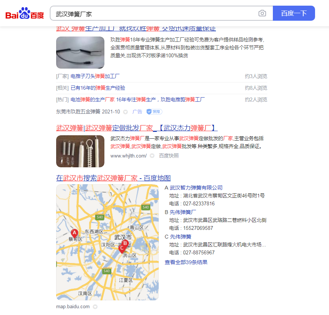Open listing B 先伟弹簧厂
The width and height of the screenshot is (329, 315).
tap(183, 212)
